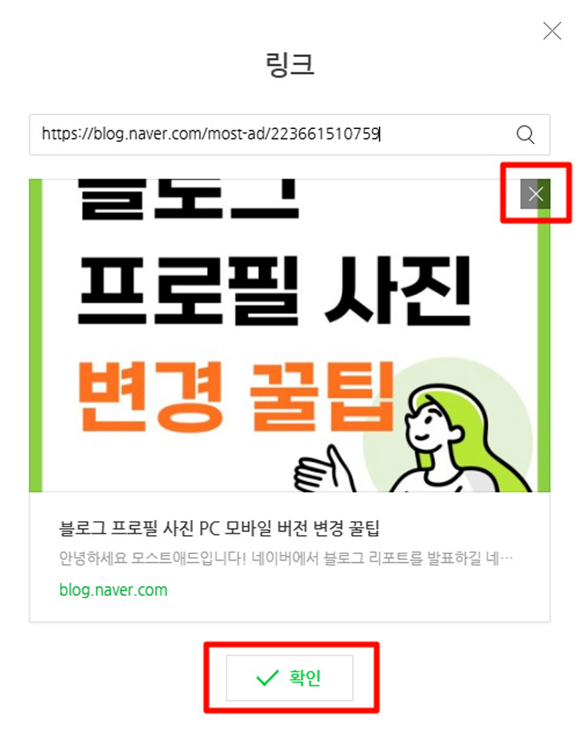This screenshot has height=735, width=583.
Task: Click the 223661510759 post number in URL
Action: click(325, 134)
